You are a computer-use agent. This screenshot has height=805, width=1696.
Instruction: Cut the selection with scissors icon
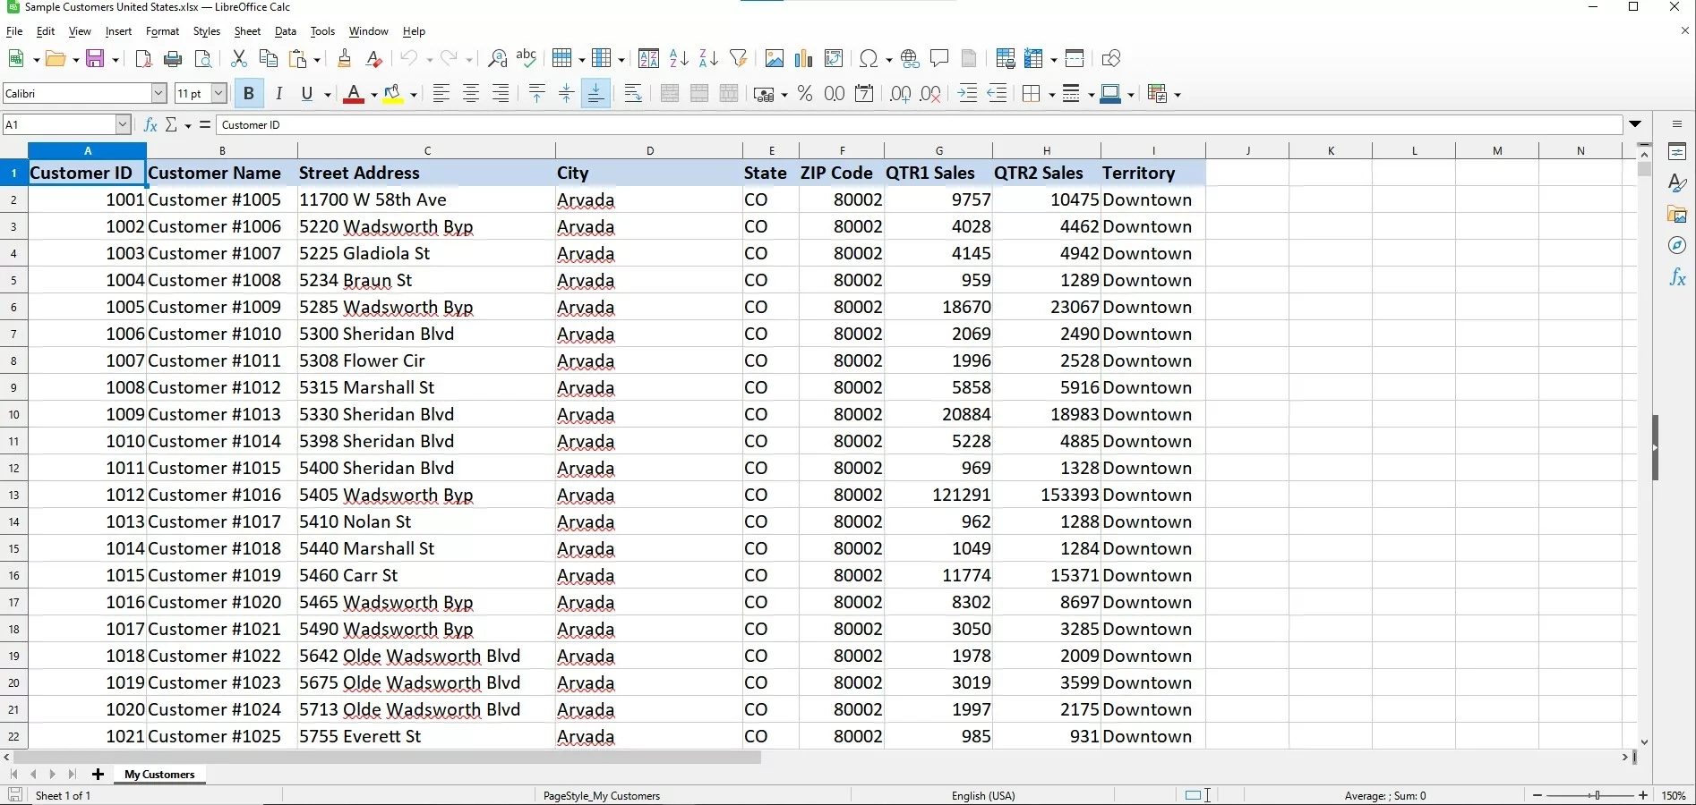238,59
